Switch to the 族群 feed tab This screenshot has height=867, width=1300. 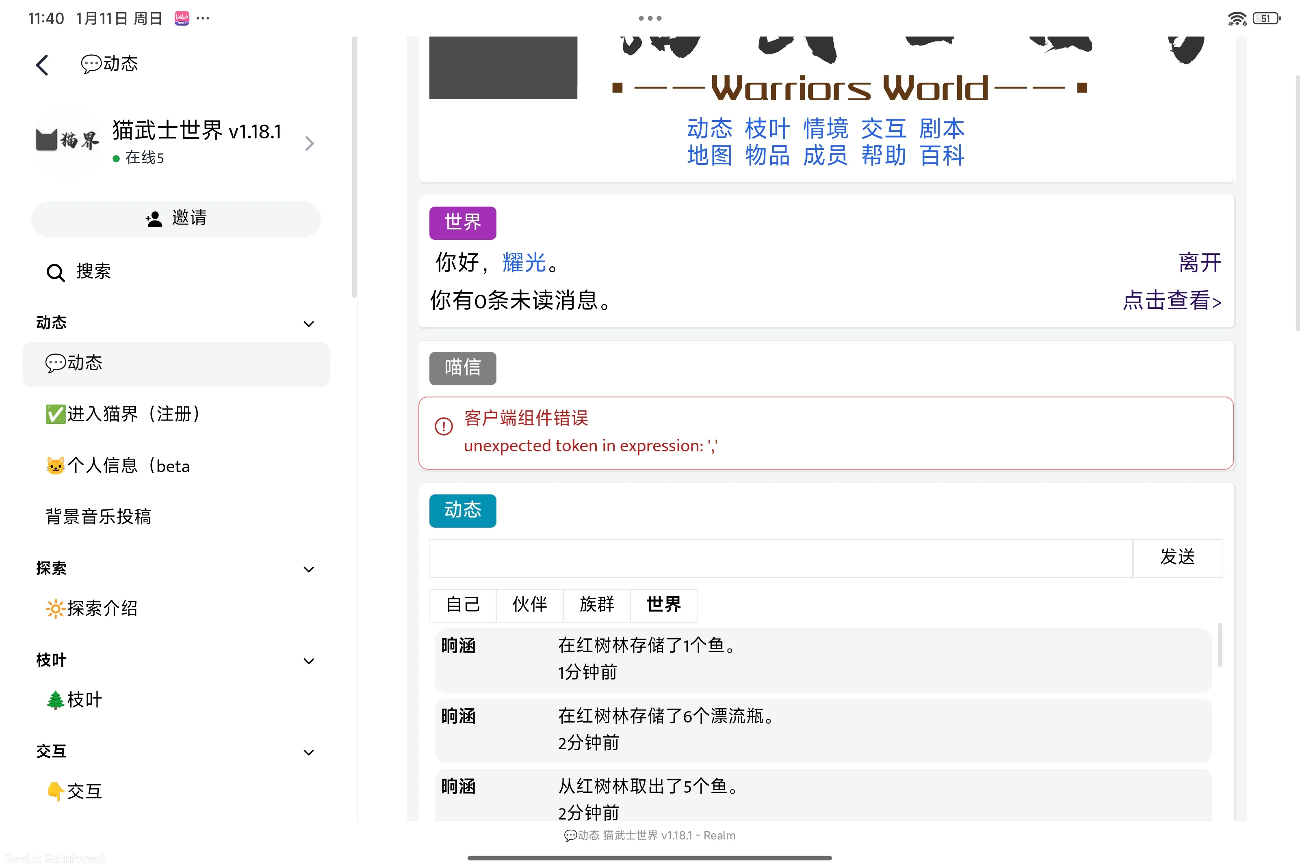click(x=597, y=605)
